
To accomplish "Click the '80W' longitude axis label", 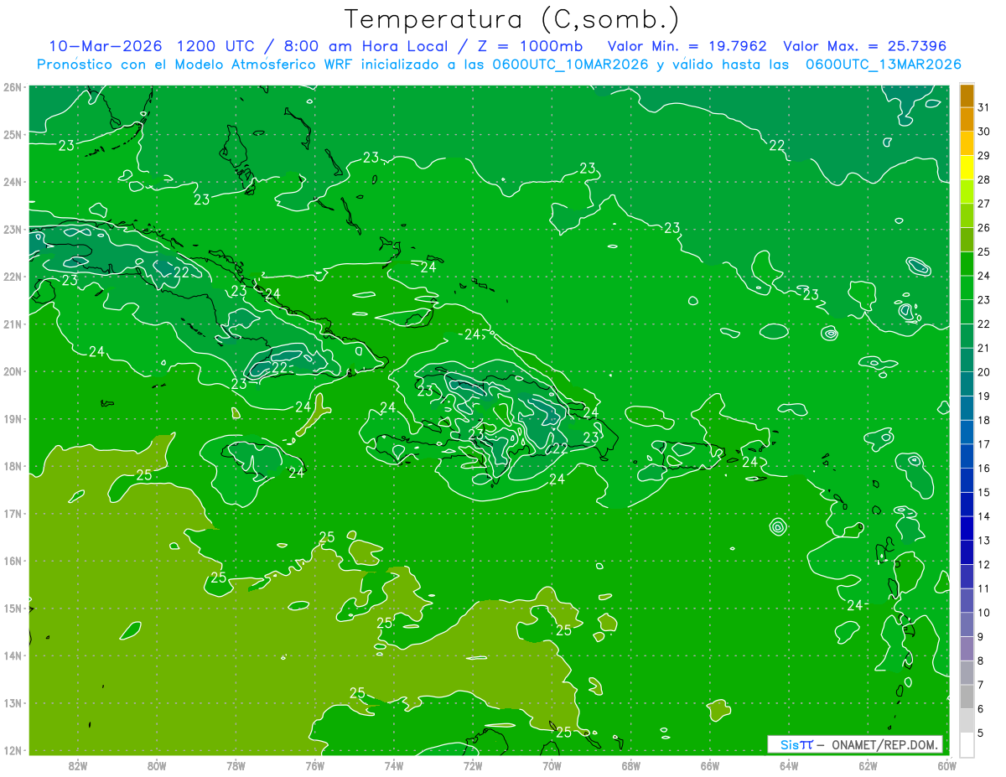I will pyautogui.click(x=156, y=765).
